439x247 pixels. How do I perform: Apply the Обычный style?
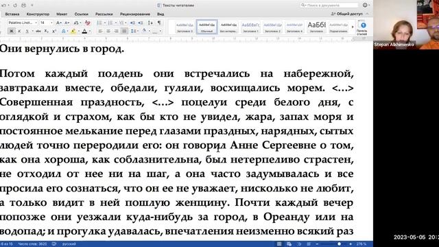207,27
